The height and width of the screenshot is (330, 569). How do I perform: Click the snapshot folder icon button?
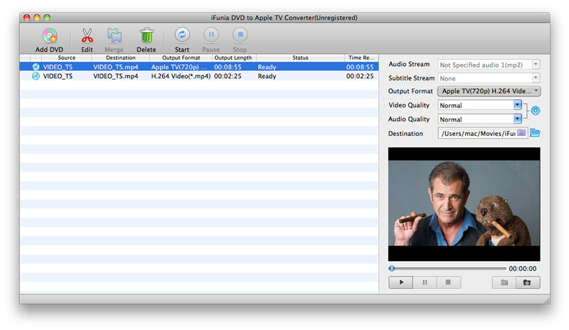click(x=504, y=282)
